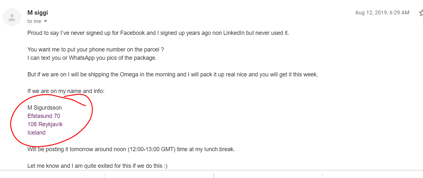Click the sender name 'M siggi'

click(x=38, y=13)
